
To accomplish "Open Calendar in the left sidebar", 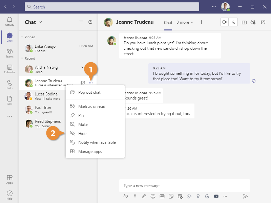I will pos(9,69).
